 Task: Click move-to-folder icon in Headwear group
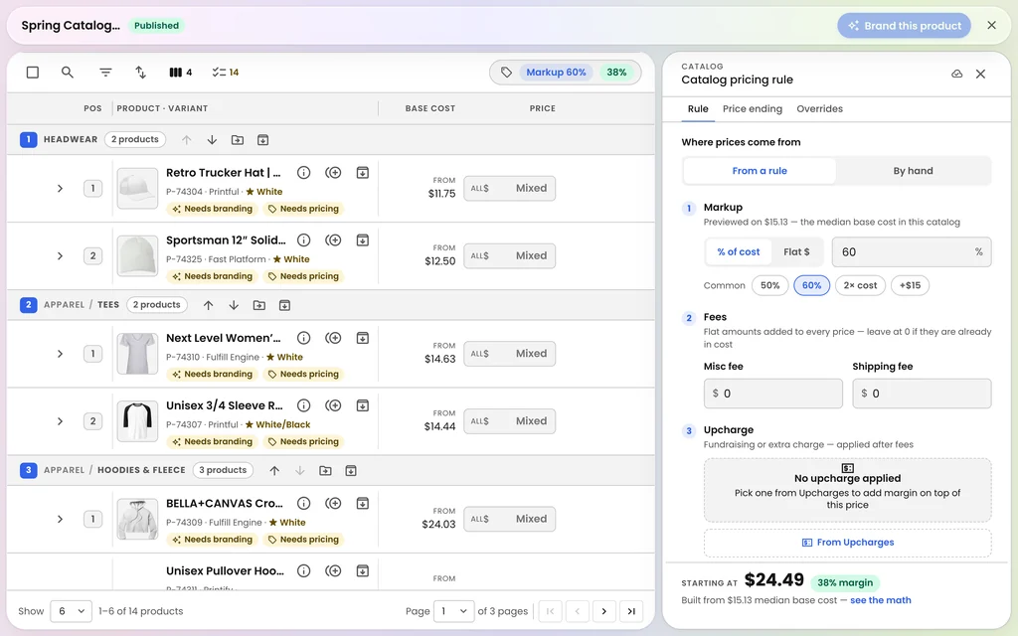[x=238, y=140]
